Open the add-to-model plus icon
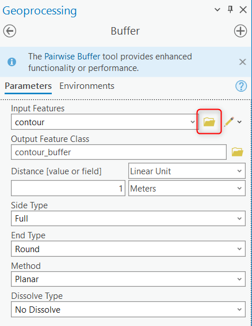The image size is (252, 326). [x=240, y=31]
